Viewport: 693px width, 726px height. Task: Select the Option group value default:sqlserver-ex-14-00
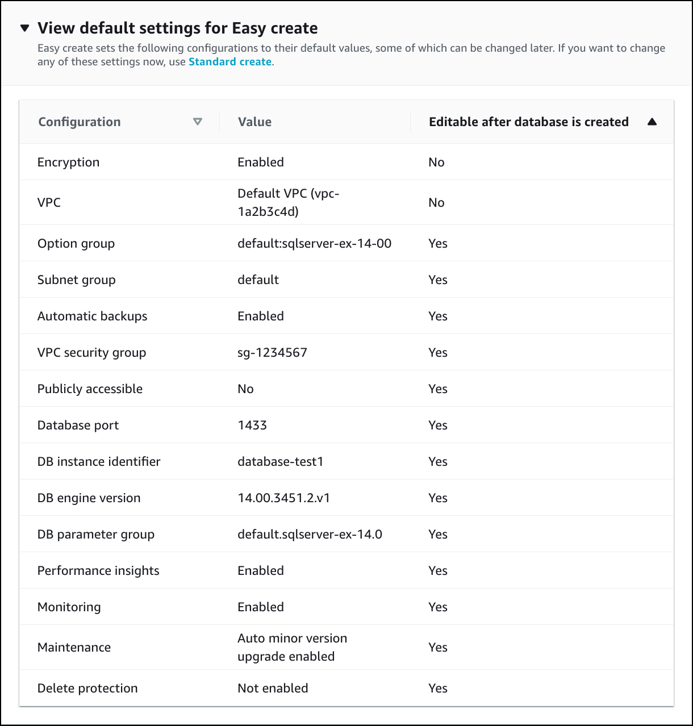pyautogui.click(x=315, y=243)
